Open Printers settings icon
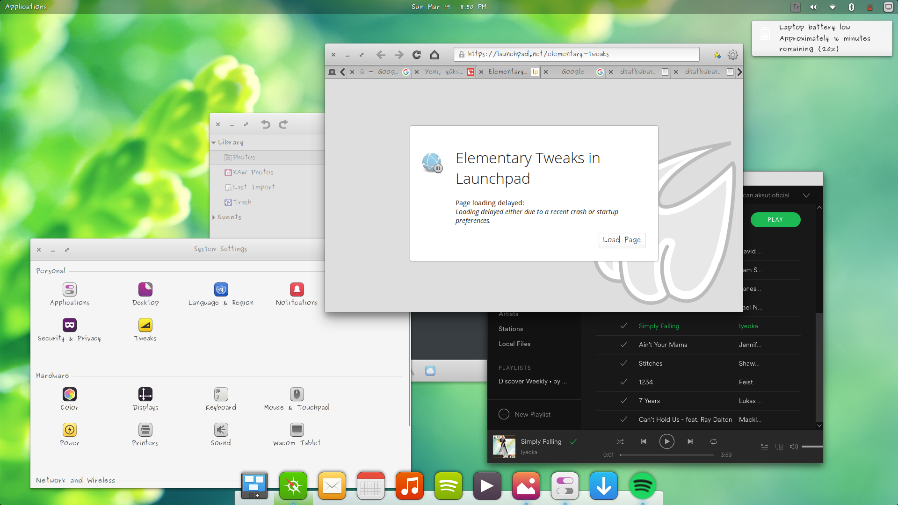This screenshot has width=898, height=505. (x=145, y=430)
